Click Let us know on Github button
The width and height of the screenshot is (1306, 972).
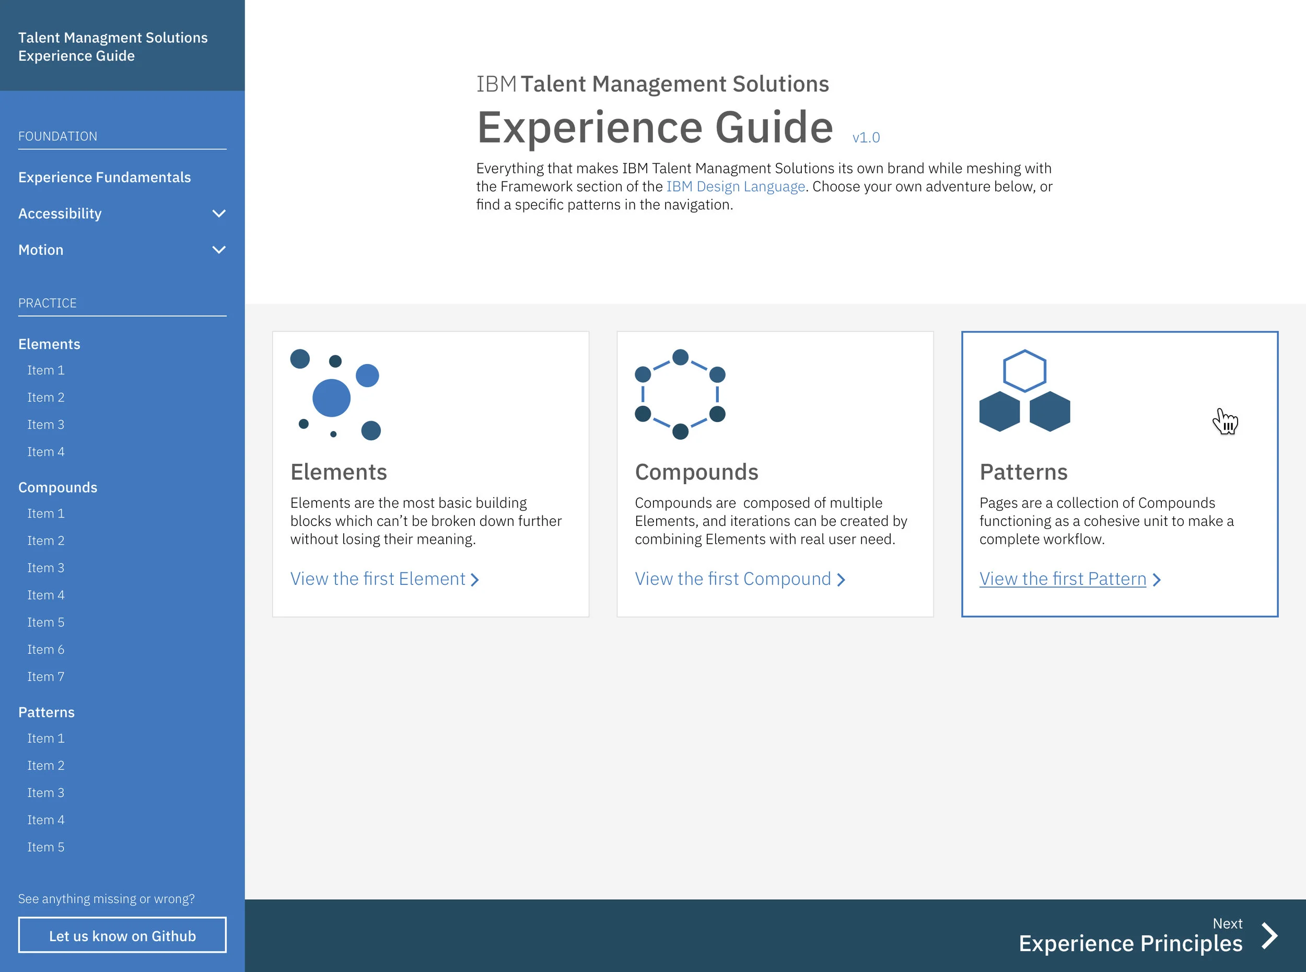122,935
